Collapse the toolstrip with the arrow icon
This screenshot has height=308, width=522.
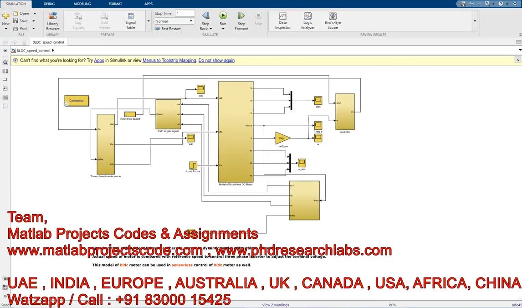520,34
